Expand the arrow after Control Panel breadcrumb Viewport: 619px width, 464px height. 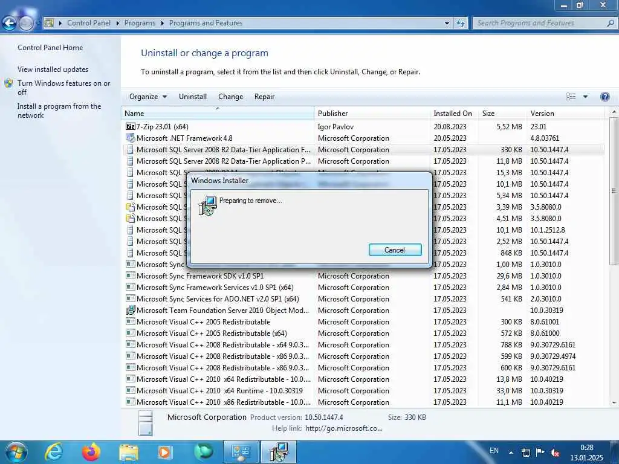118,24
